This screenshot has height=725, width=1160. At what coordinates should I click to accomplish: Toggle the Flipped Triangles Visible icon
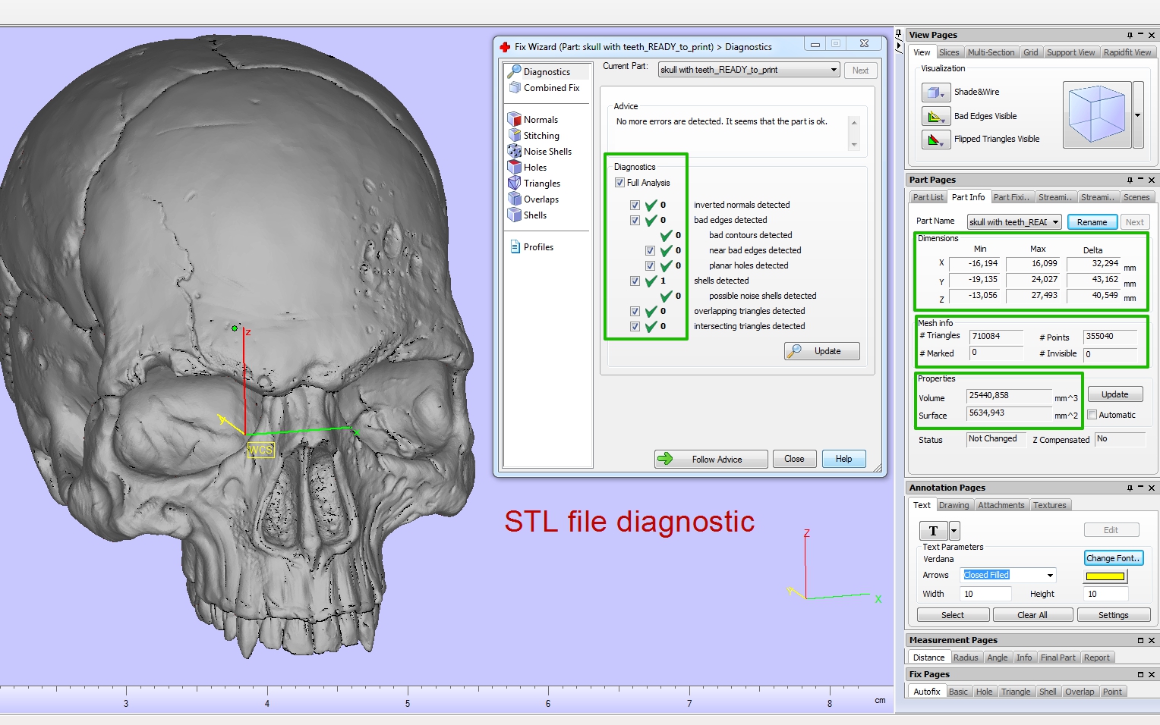tap(935, 140)
